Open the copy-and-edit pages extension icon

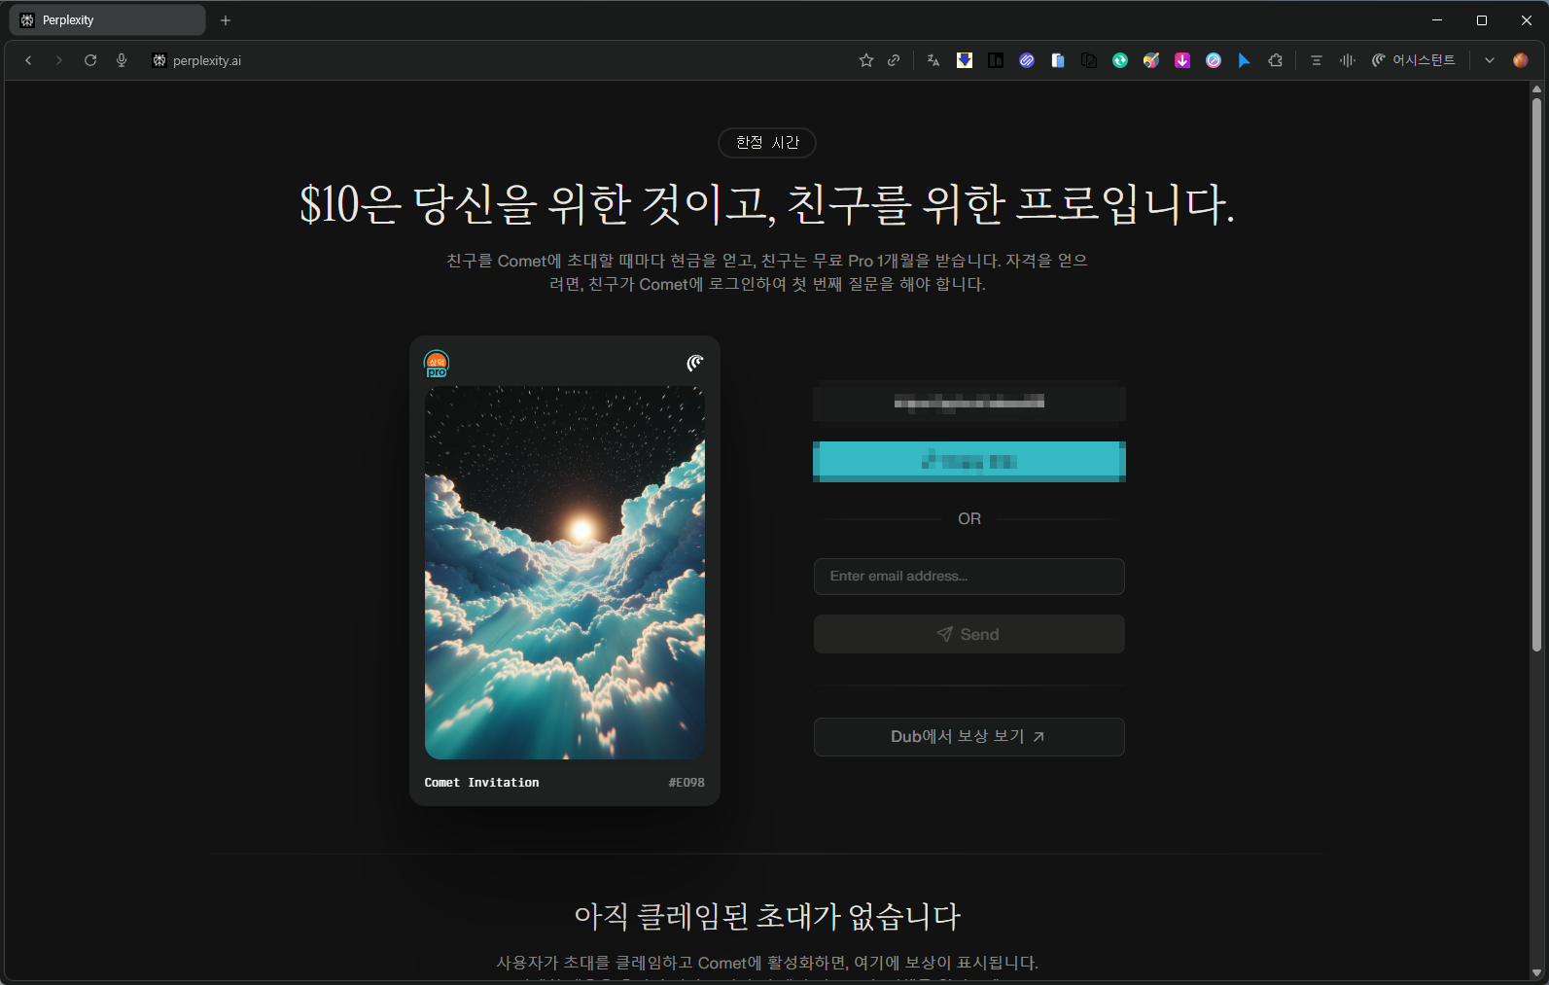pos(1089,60)
